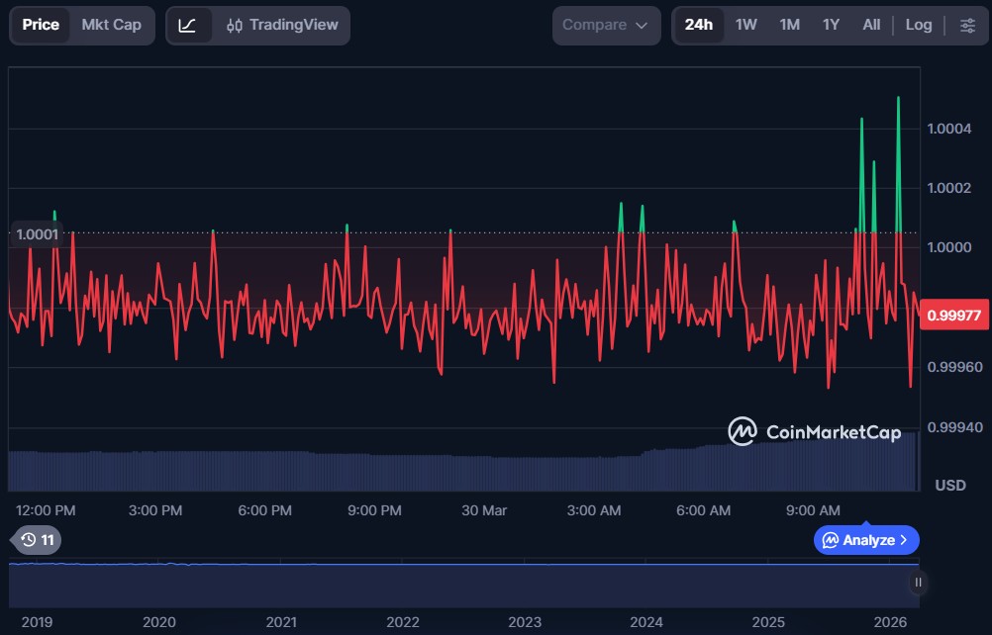
Task: Switch chart to Mkt Cap
Action: point(111,25)
